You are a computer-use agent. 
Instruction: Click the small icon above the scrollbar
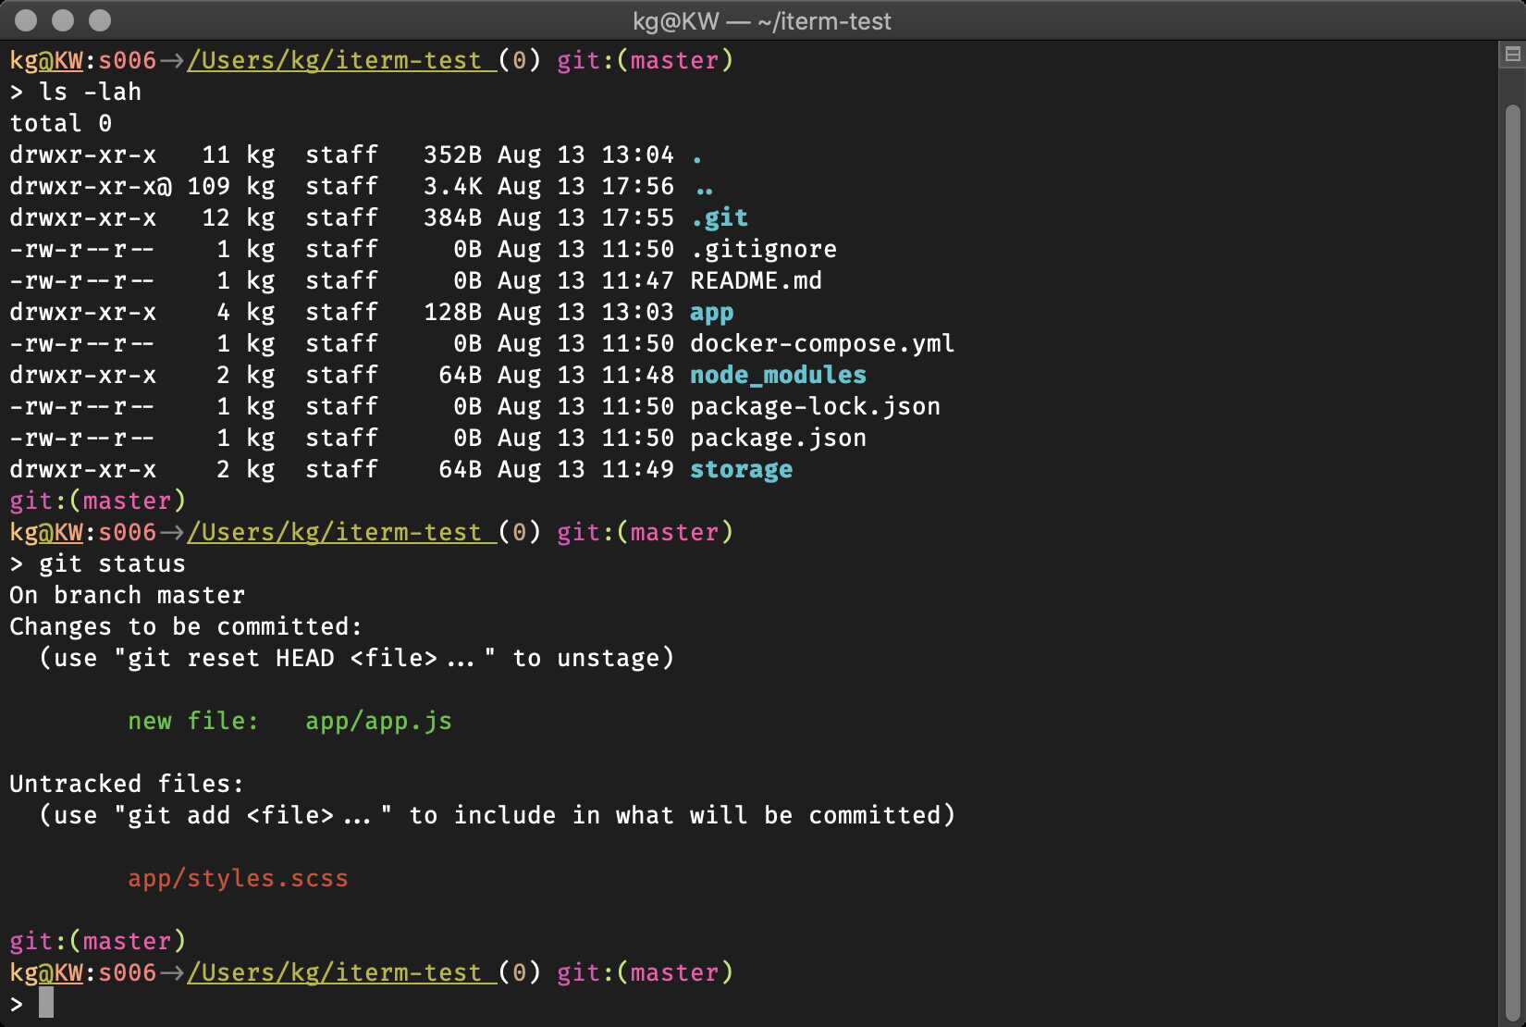[x=1512, y=55]
